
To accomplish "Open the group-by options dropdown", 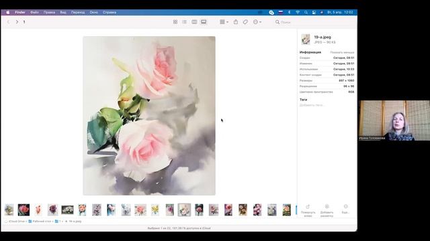I will point(224,22).
